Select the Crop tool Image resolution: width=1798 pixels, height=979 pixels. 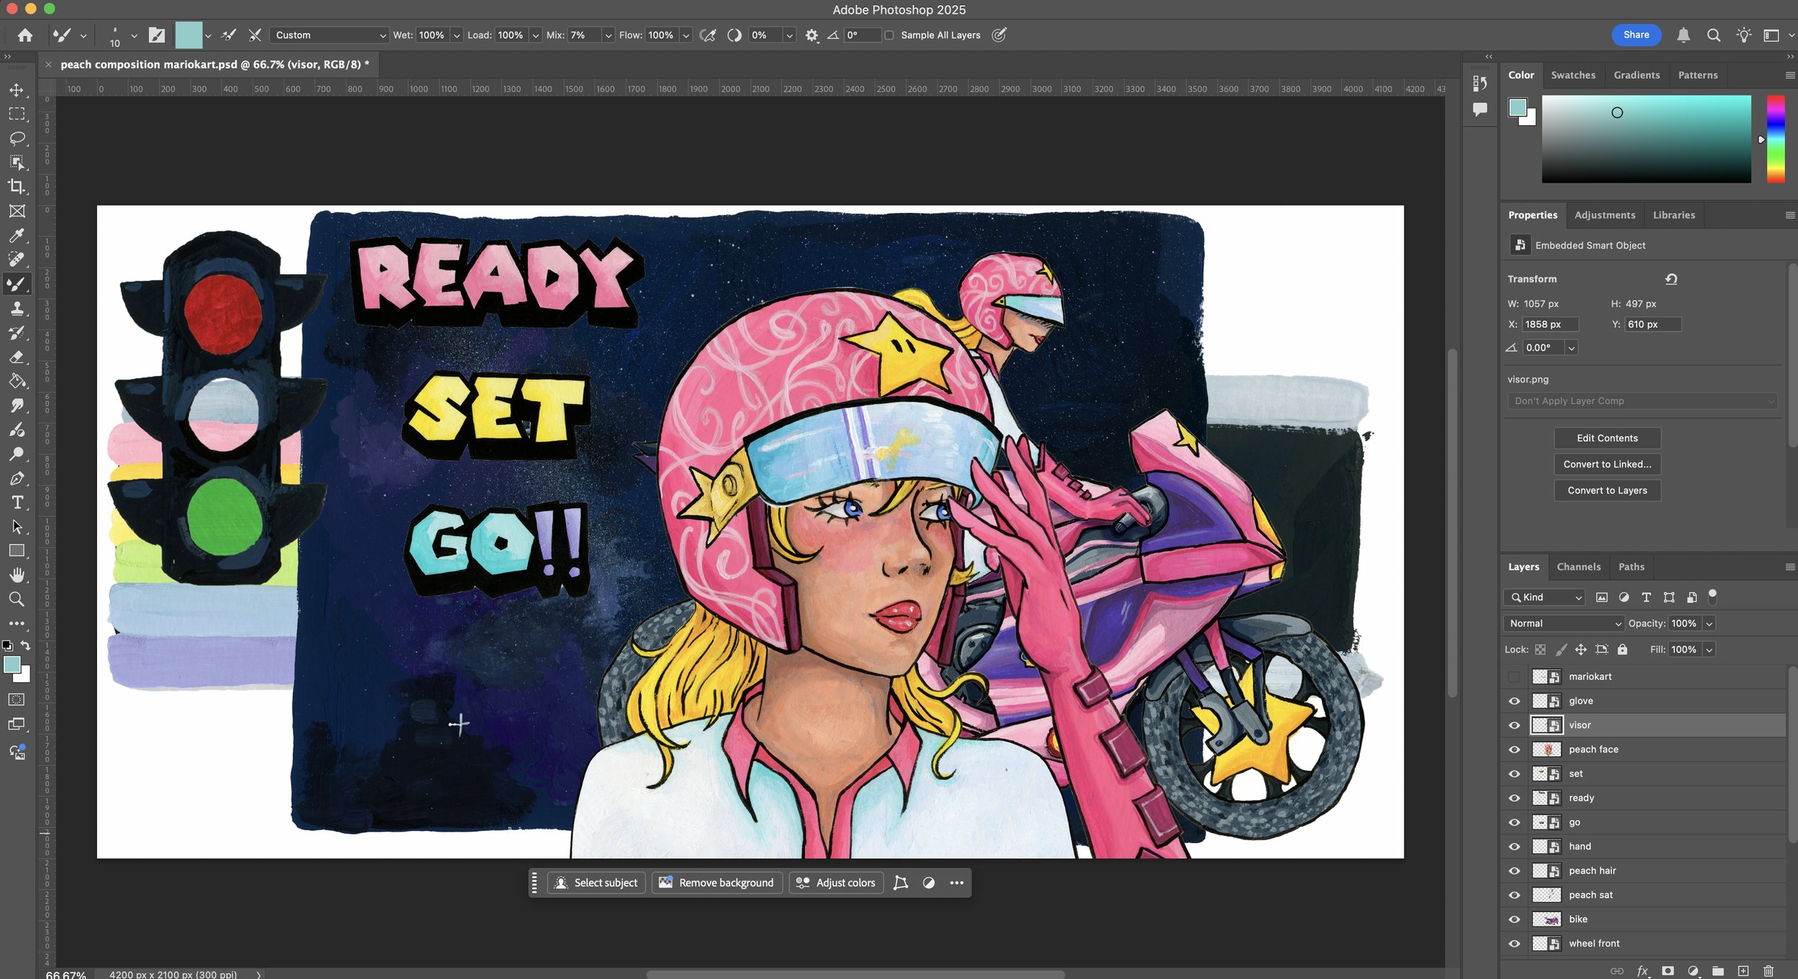pos(17,187)
